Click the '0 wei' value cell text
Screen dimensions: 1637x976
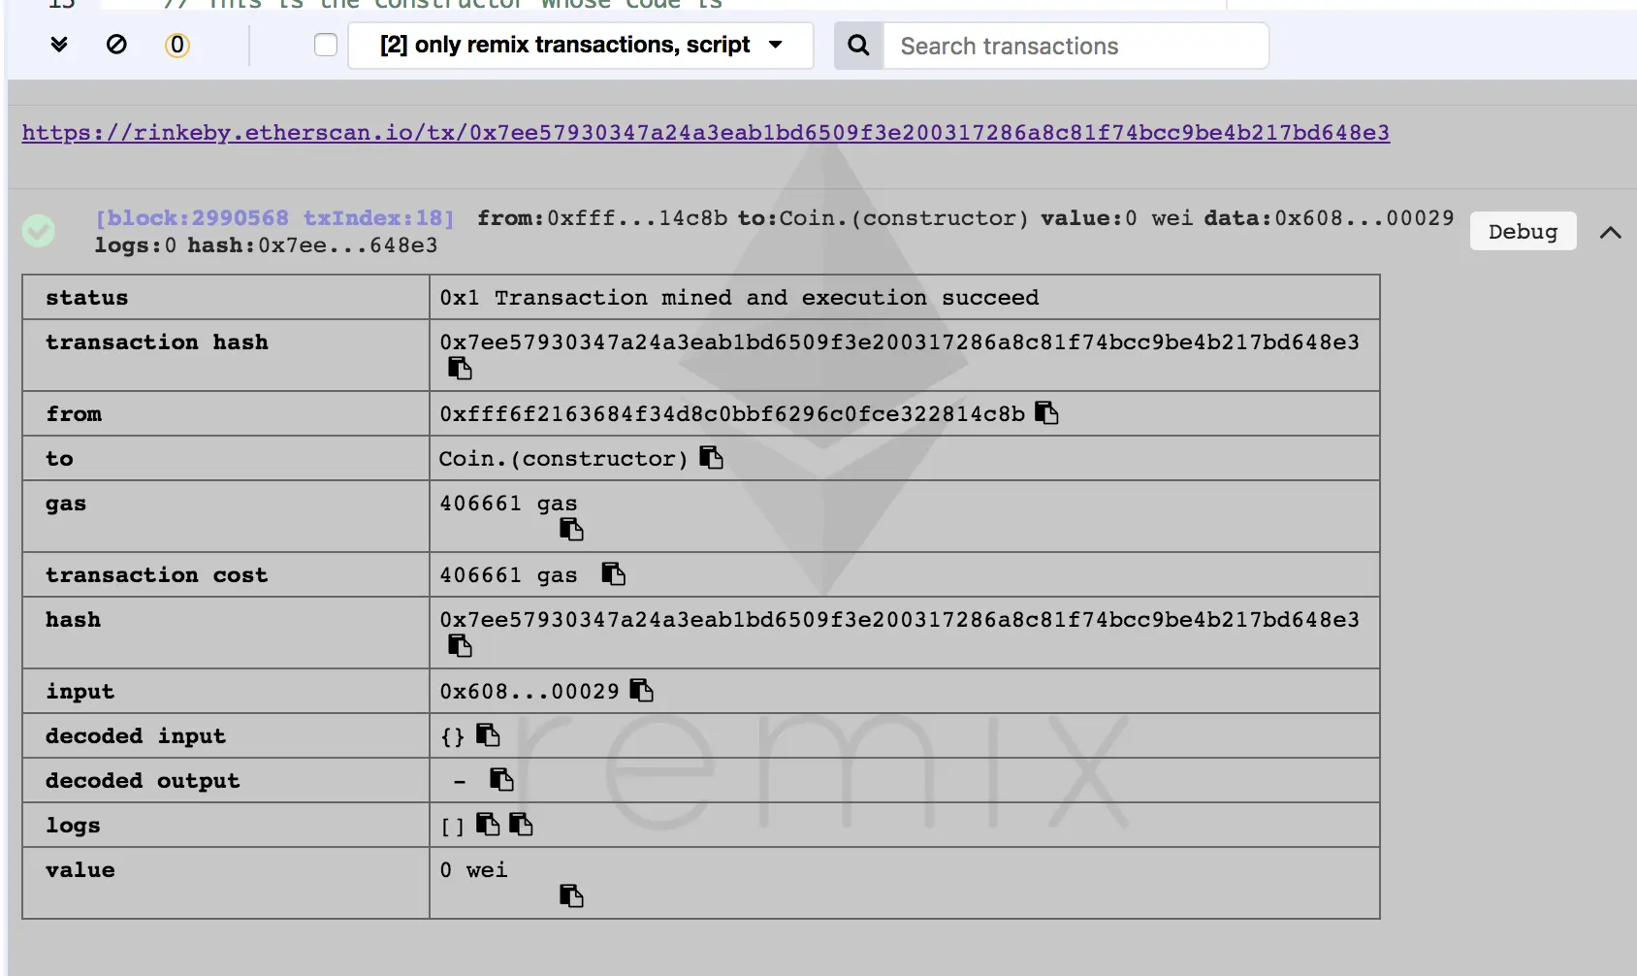point(473,870)
